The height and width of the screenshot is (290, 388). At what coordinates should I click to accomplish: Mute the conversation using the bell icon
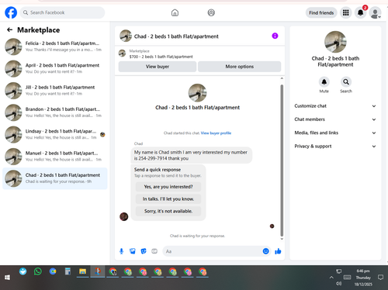pyautogui.click(x=324, y=82)
